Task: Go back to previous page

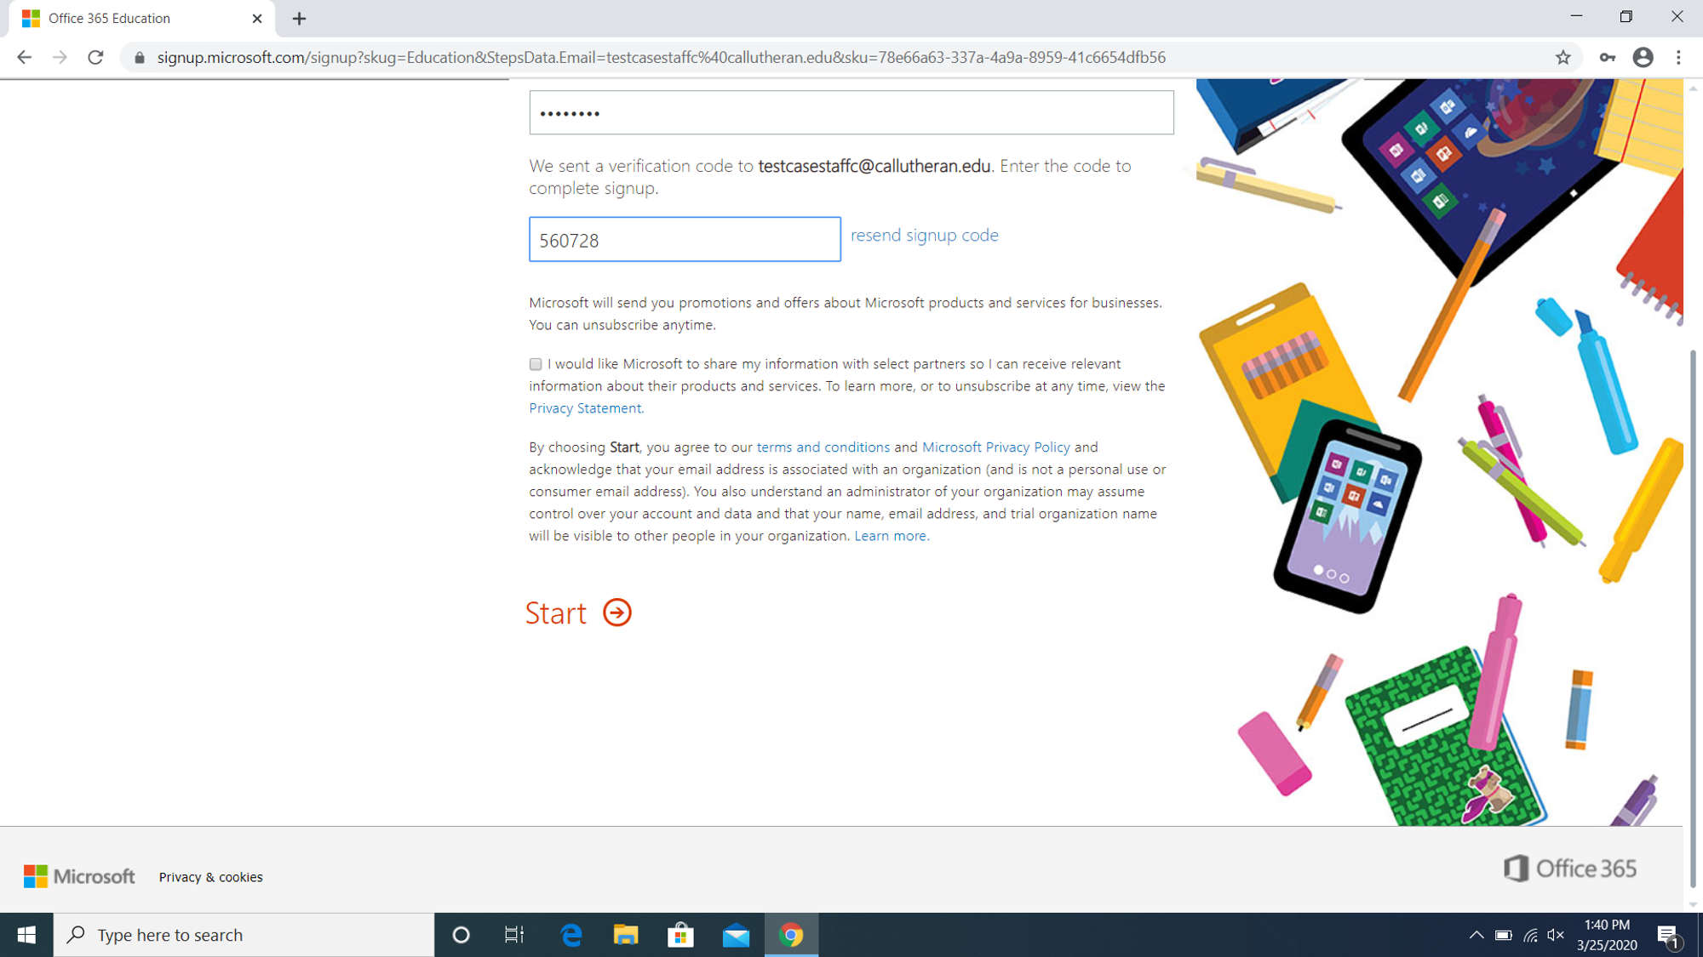Action: coord(24,57)
